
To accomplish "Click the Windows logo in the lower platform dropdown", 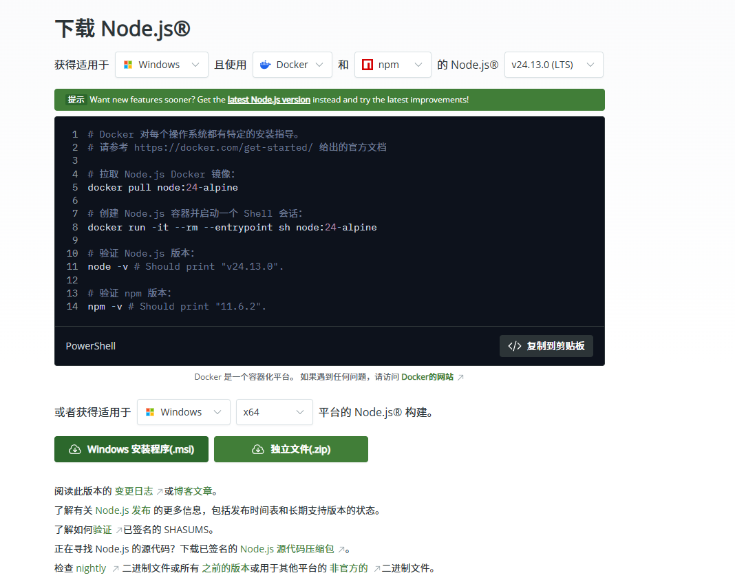I will [x=150, y=412].
